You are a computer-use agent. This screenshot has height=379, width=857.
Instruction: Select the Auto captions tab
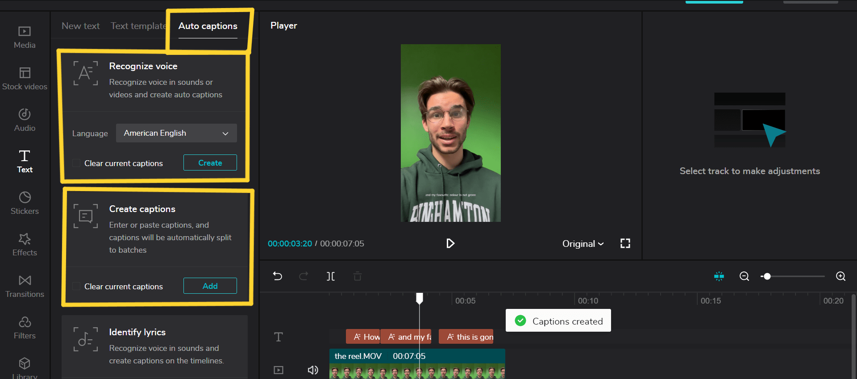click(x=208, y=26)
